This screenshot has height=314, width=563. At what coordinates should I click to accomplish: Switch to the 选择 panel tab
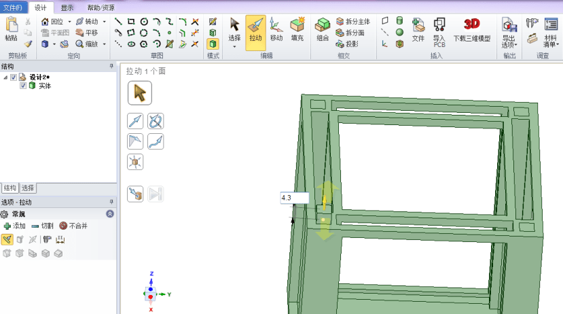point(28,188)
